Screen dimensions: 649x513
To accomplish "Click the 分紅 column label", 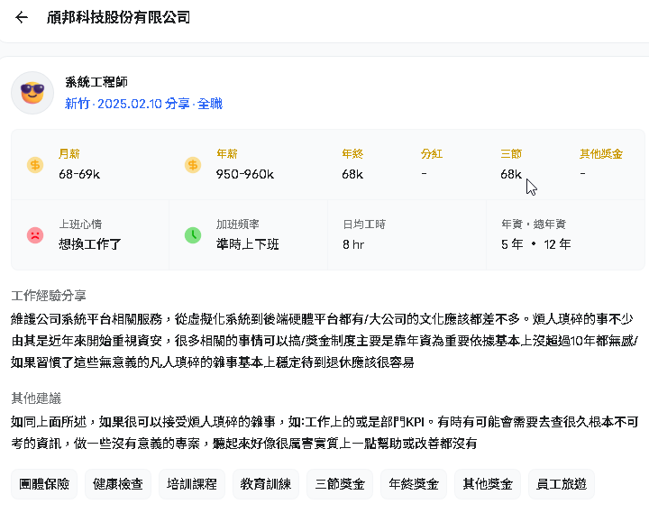I will point(432,154).
